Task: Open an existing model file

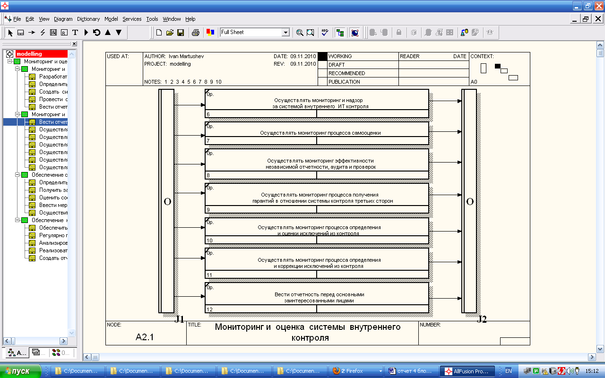Action: point(170,33)
